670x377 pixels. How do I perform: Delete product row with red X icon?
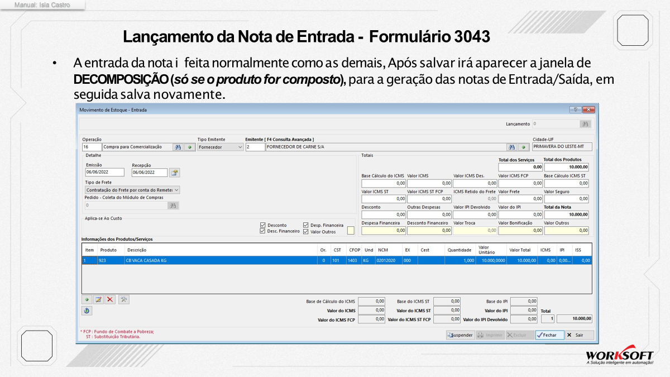point(110,299)
